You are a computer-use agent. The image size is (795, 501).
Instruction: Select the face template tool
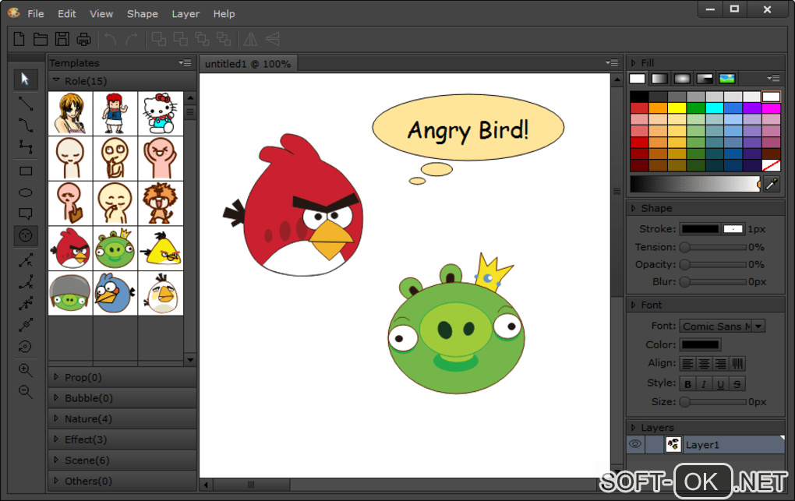(x=26, y=235)
